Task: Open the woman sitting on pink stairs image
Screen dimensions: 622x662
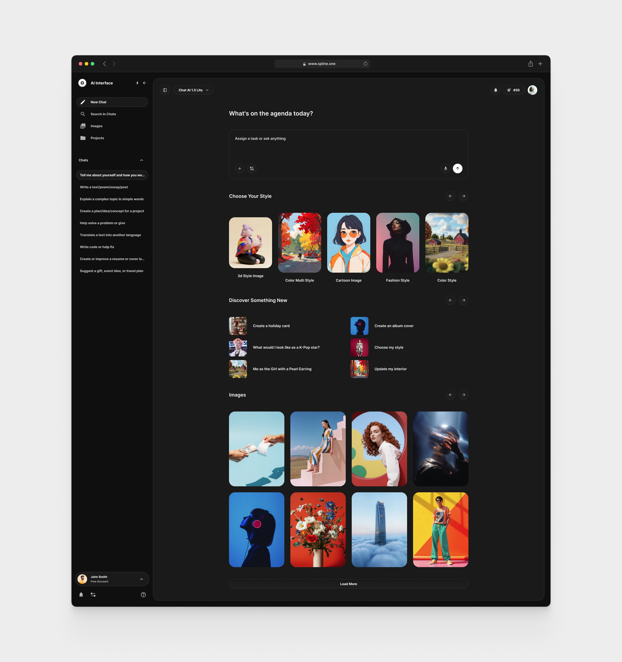Action: click(x=318, y=449)
